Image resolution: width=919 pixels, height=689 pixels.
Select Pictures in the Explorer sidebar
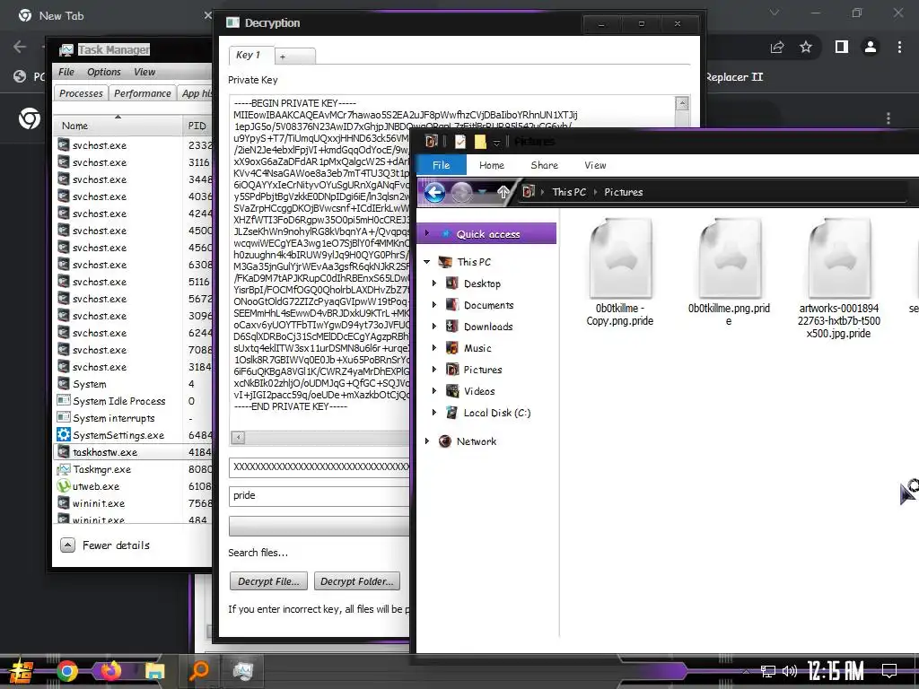pyautogui.click(x=482, y=369)
